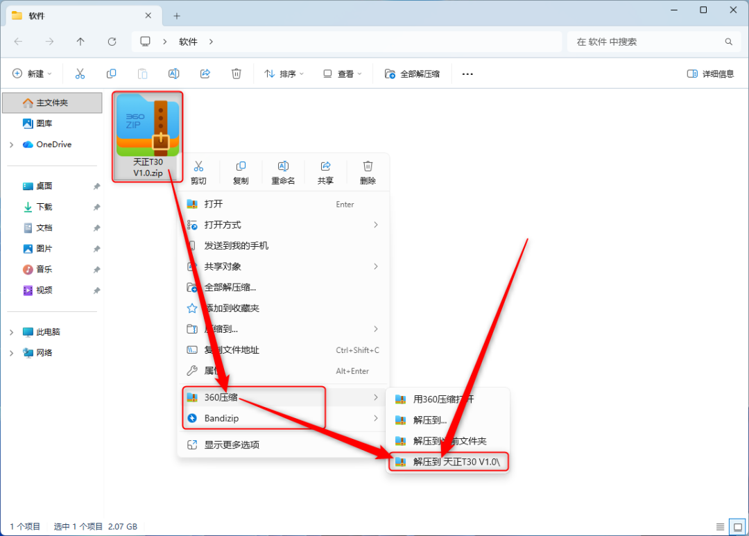
Task: Click the Cut icon in the toolbar
Action: point(80,74)
